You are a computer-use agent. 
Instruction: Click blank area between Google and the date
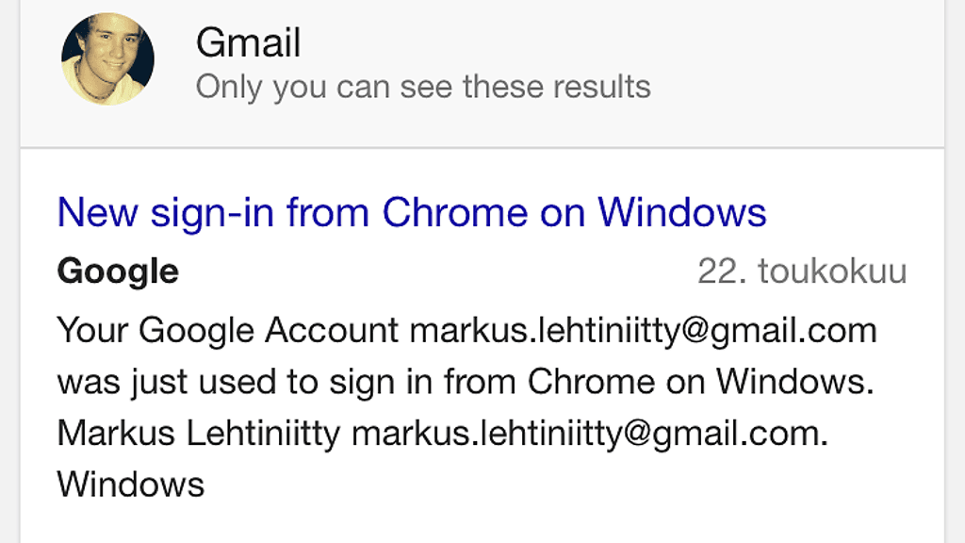(433, 271)
